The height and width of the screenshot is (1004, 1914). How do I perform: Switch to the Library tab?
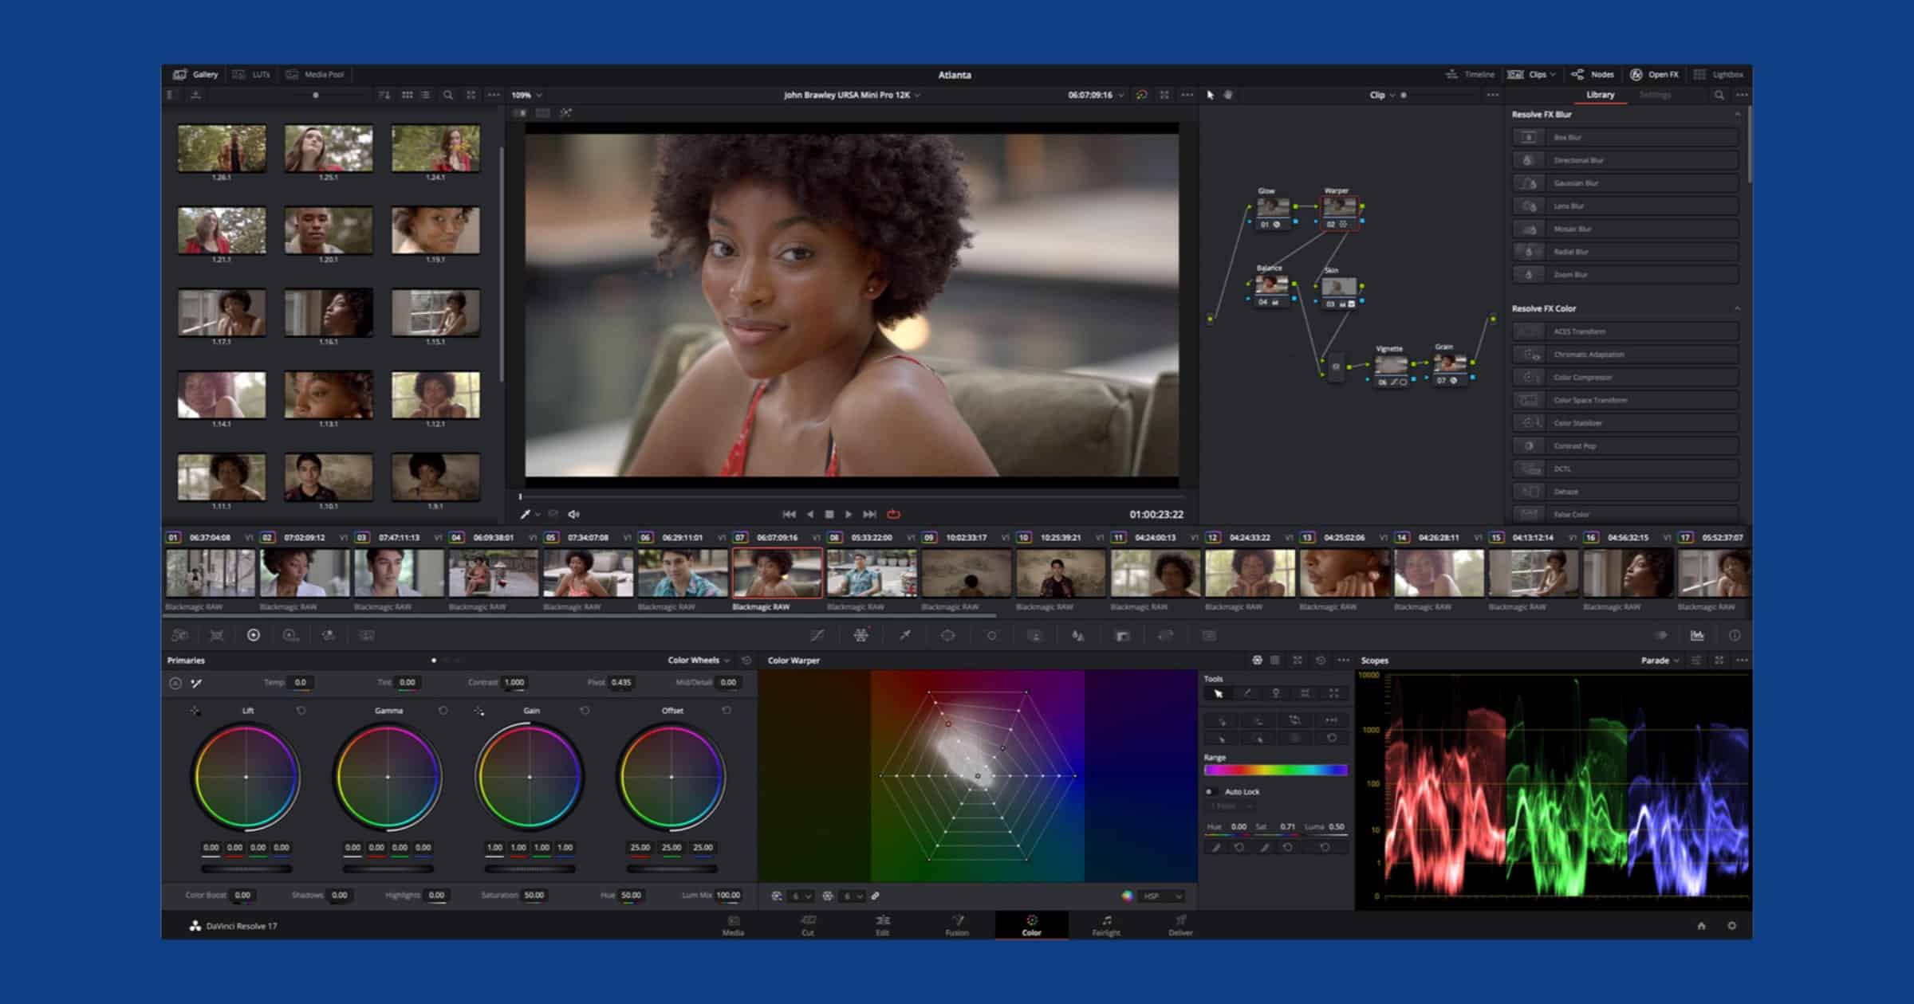click(1600, 95)
